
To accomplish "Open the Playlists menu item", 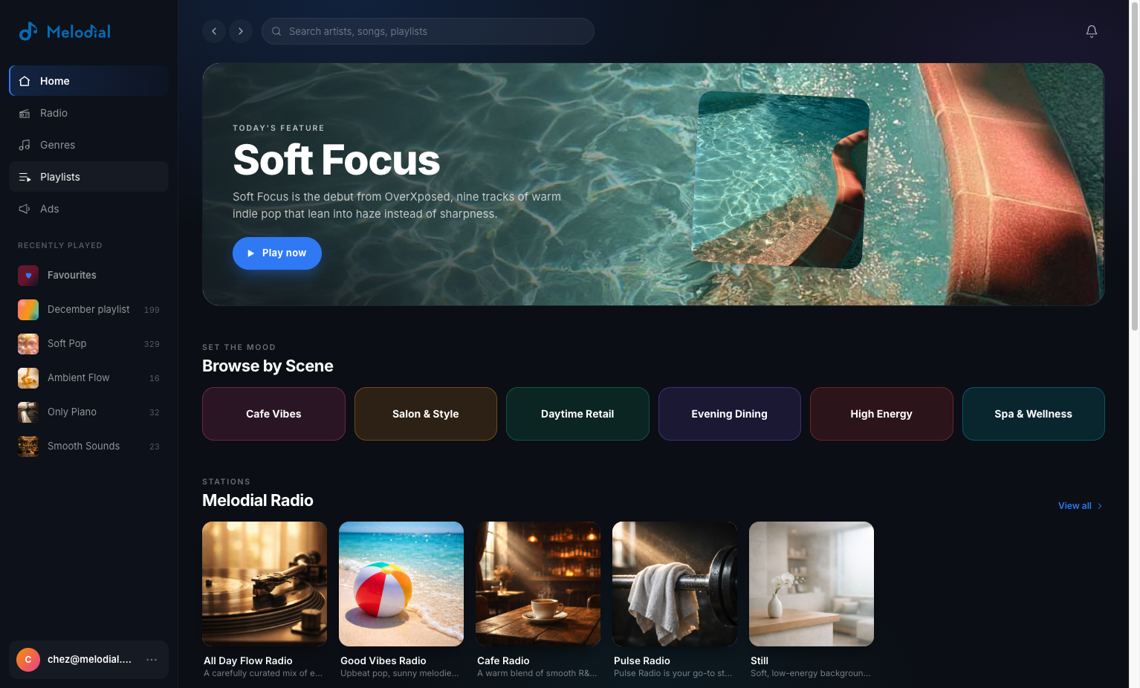I will pos(89,177).
